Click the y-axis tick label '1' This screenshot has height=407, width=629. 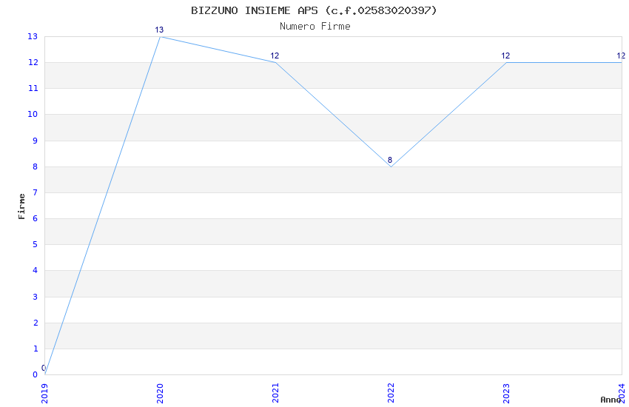pyautogui.click(x=36, y=349)
